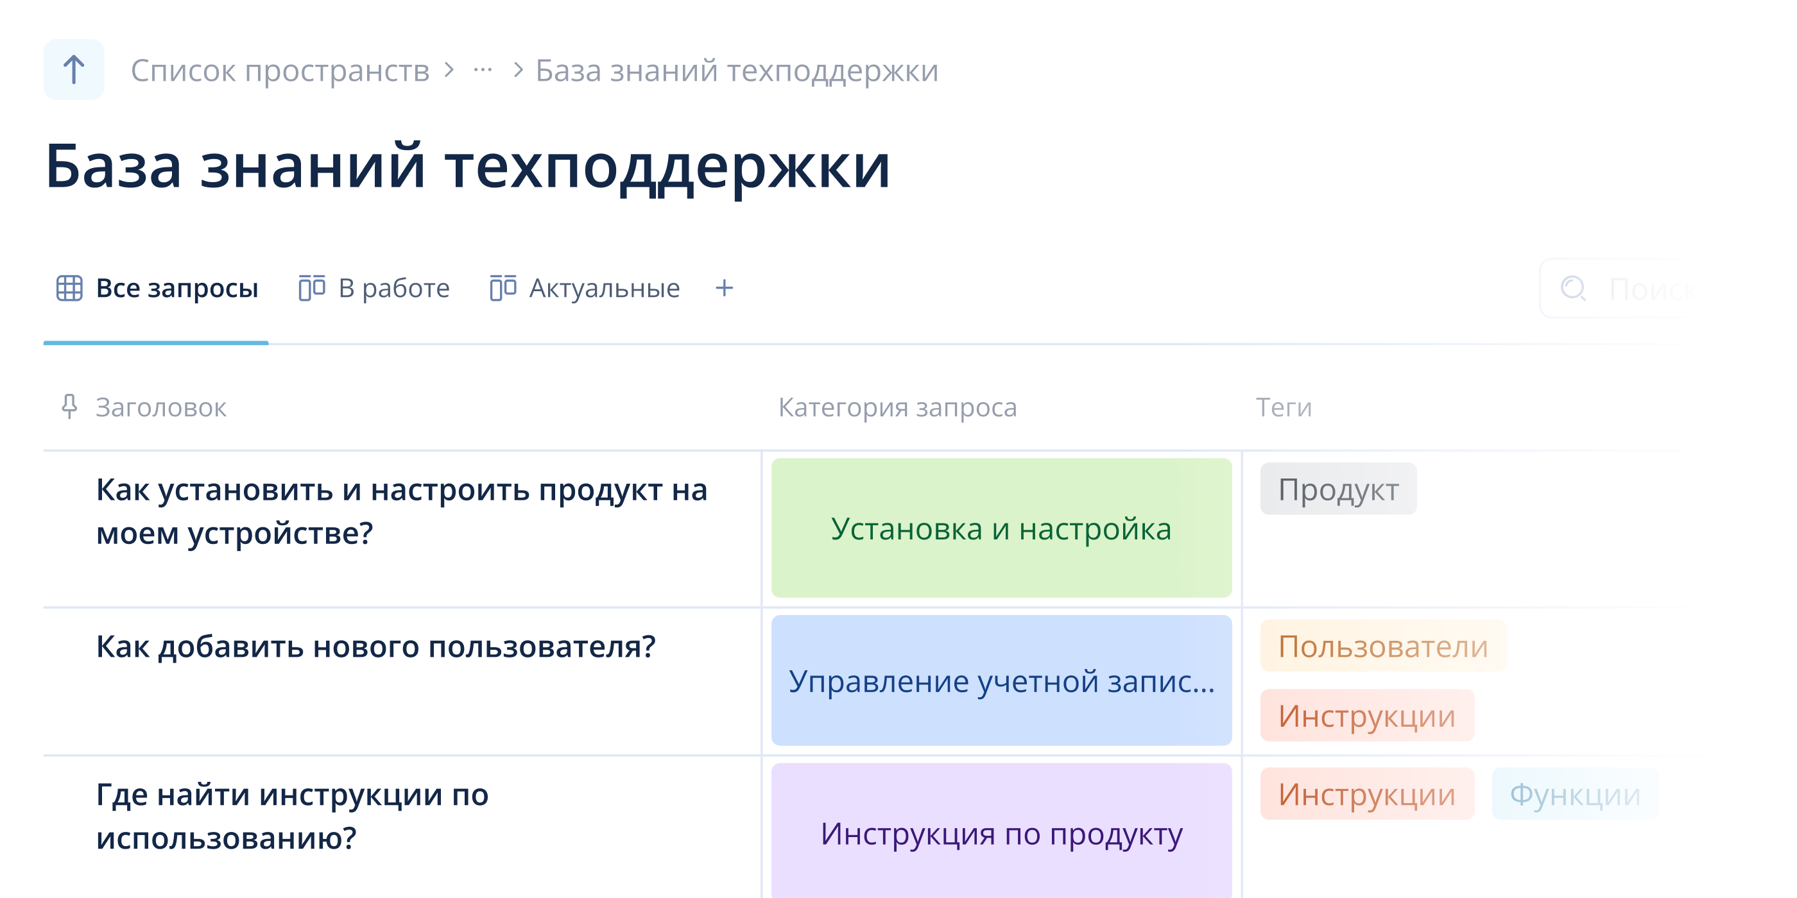The height and width of the screenshot is (898, 1797).
Task: Click the table grid icon on 'Все запросы'
Action: (69, 288)
